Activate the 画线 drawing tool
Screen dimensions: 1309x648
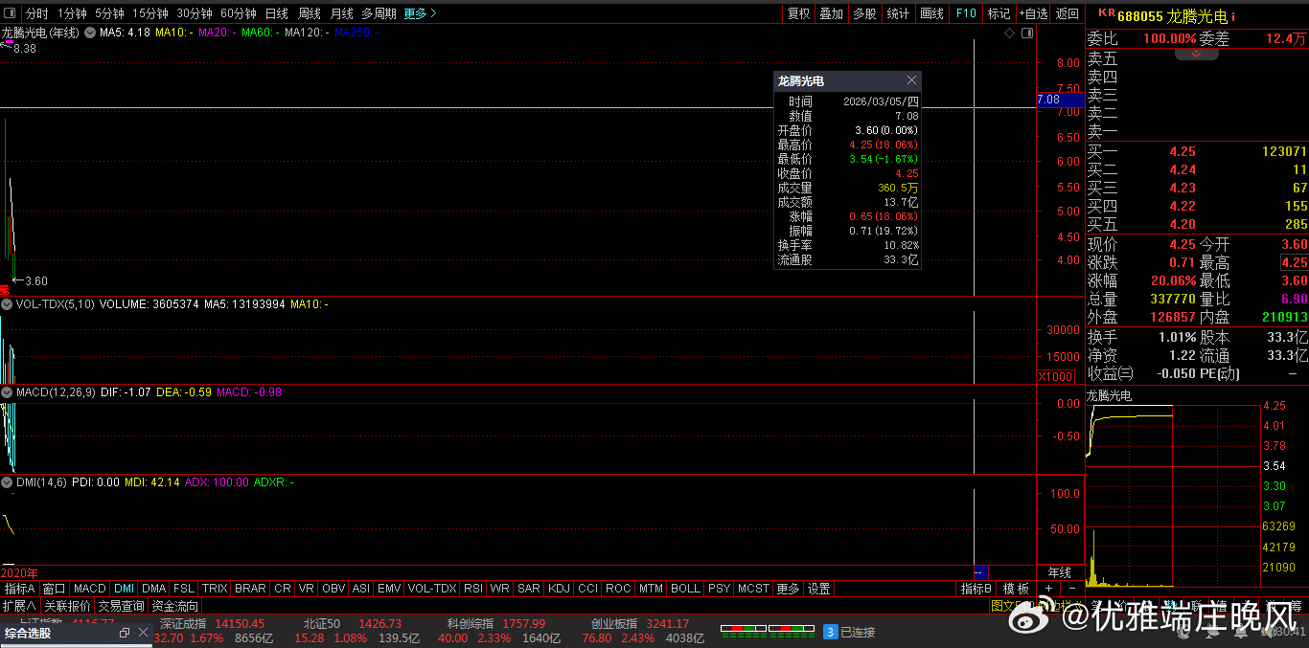click(931, 13)
